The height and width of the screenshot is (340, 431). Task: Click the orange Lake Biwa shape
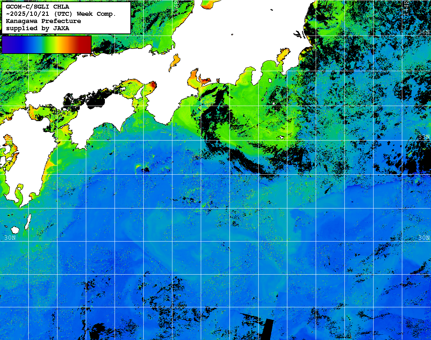[x=175, y=62]
